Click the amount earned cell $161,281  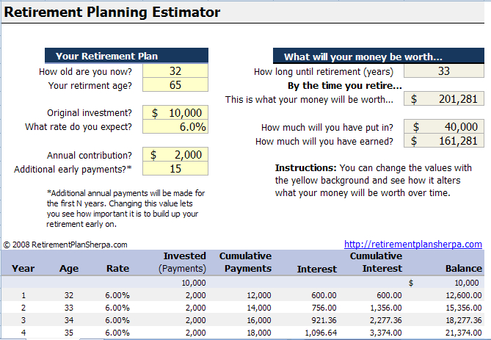click(x=444, y=141)
